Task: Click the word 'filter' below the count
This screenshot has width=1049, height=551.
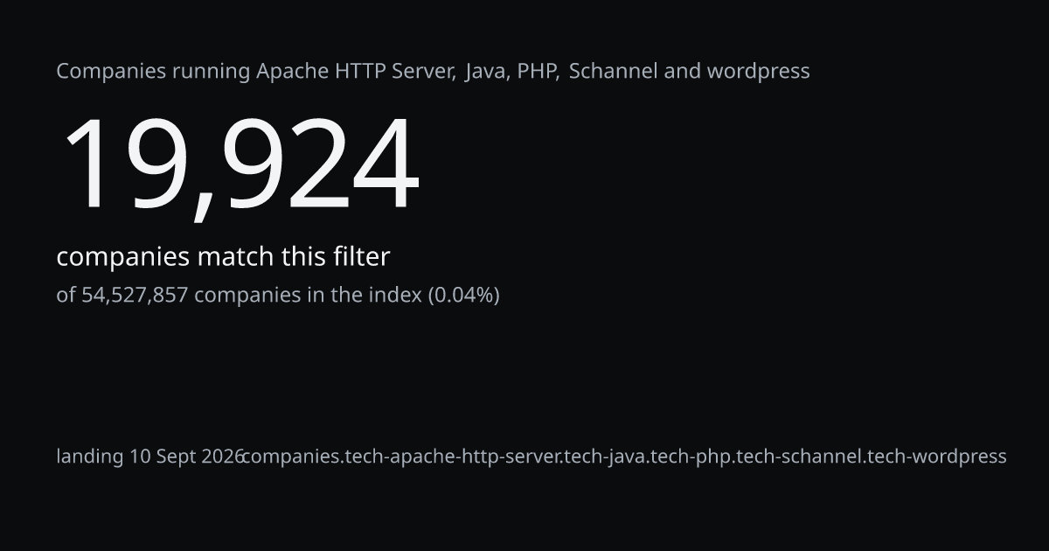Action: 361,257
